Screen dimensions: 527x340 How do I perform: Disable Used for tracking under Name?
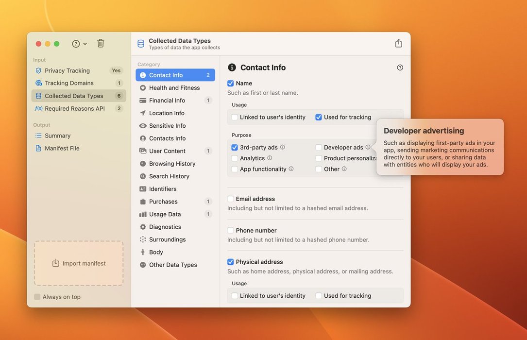pos(319,117)
